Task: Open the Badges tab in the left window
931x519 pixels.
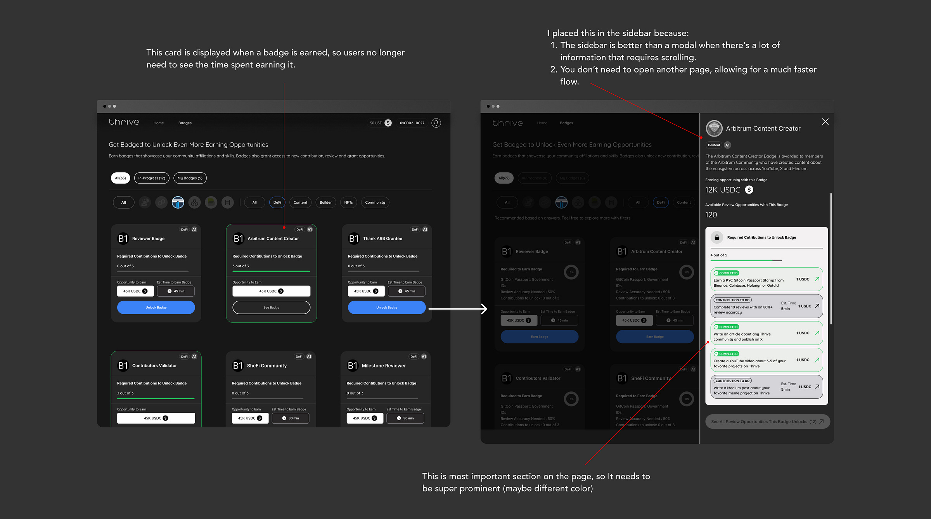Action: (185, 123)
